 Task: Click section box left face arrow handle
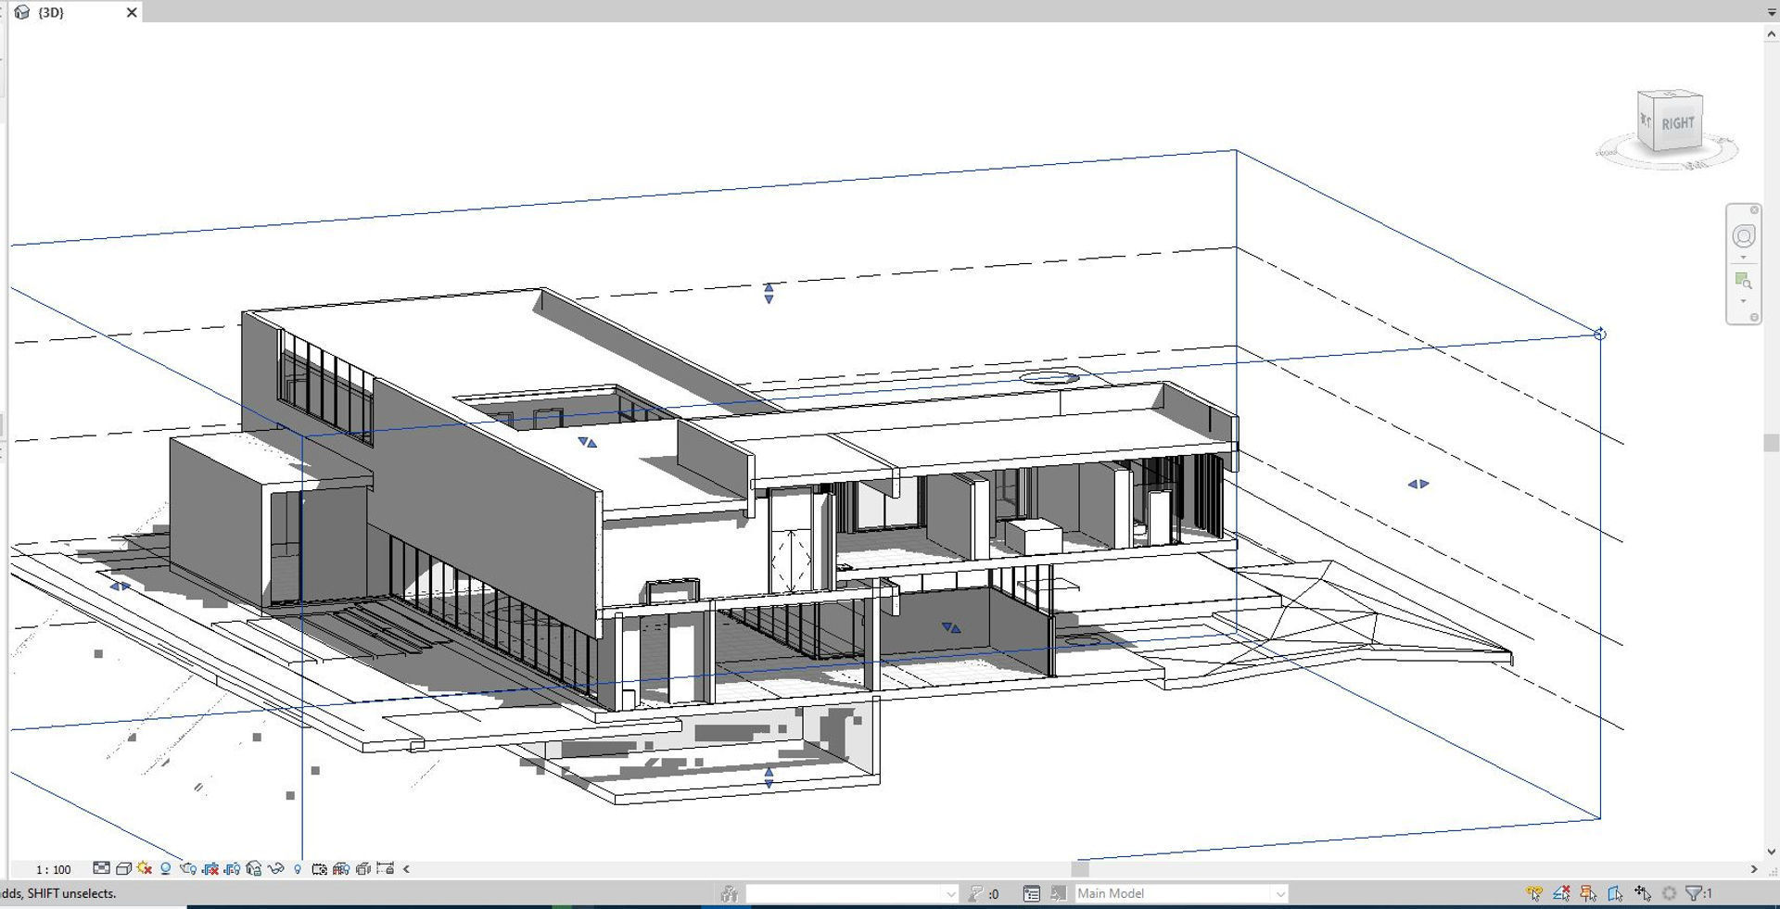point(120,587)
